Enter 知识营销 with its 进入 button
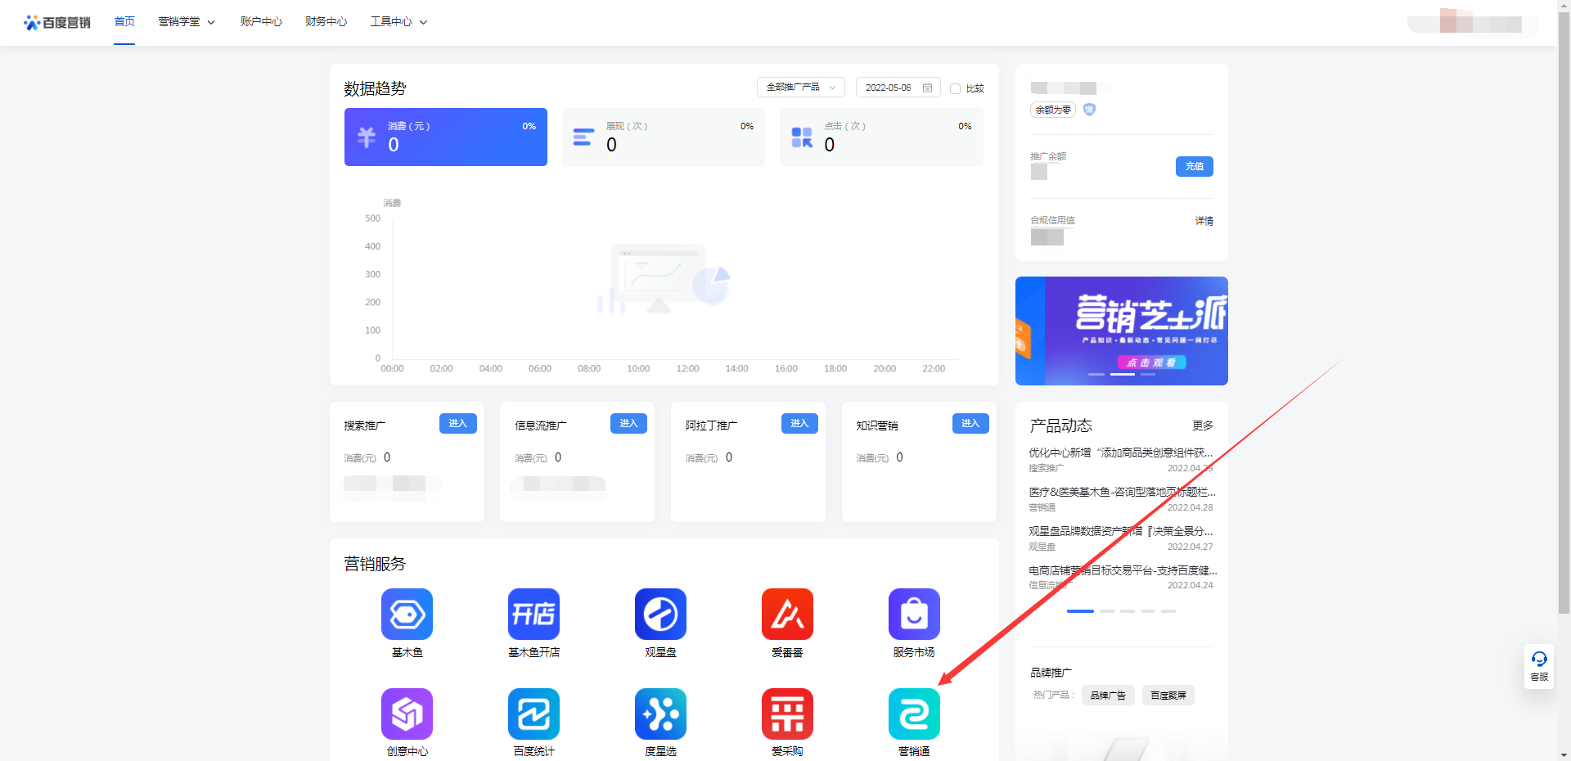Viewport: 1571px width, 761px height. pyautogui.click(x=970, y=423)
